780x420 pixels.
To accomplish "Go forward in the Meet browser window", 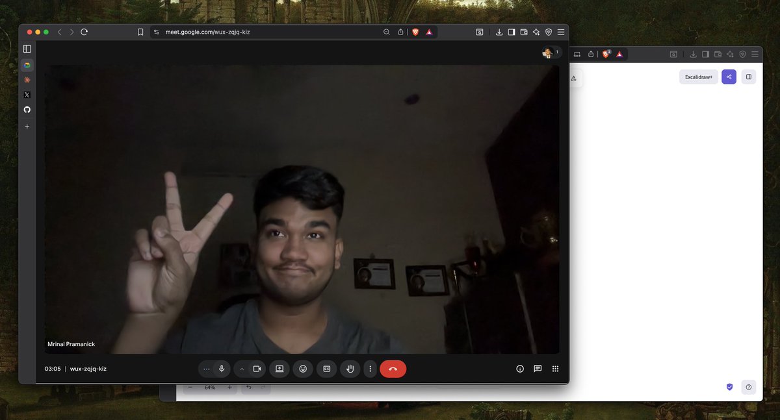I will click(71, 32).
